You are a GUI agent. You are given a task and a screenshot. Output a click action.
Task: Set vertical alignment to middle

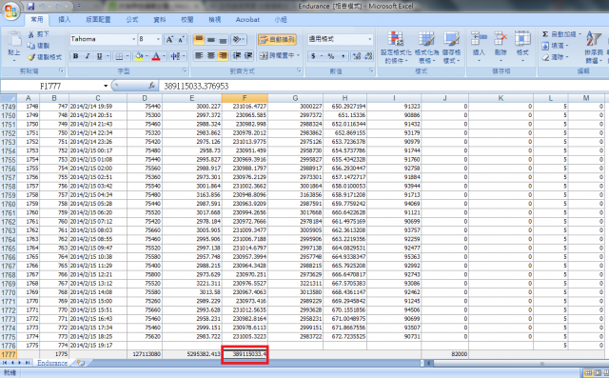pos(211,39)
